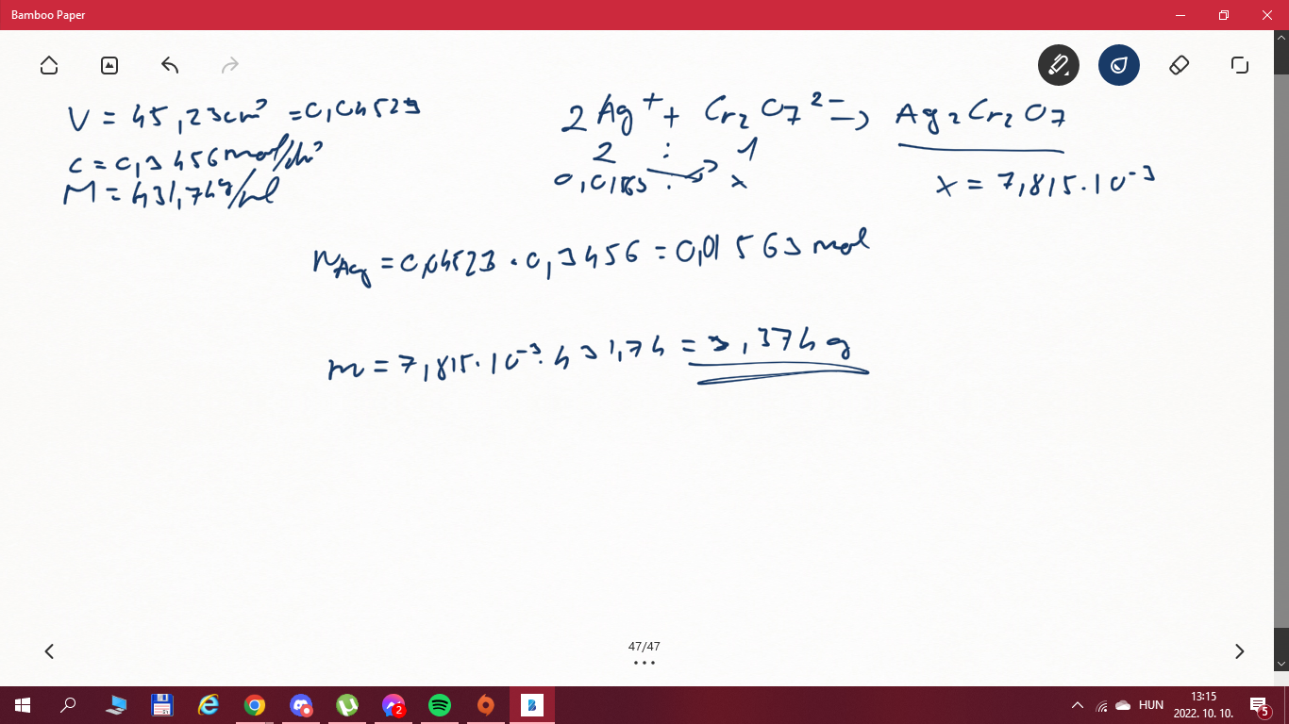Undo the last stroke
Screen dimensions: 1289x724
170,65
